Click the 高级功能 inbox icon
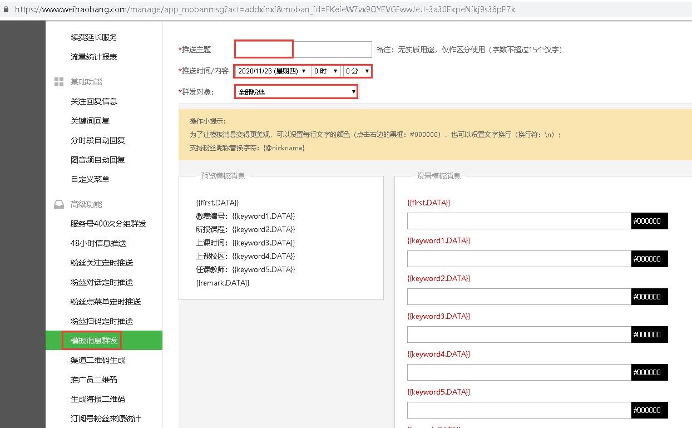 (x=58, y=205)
